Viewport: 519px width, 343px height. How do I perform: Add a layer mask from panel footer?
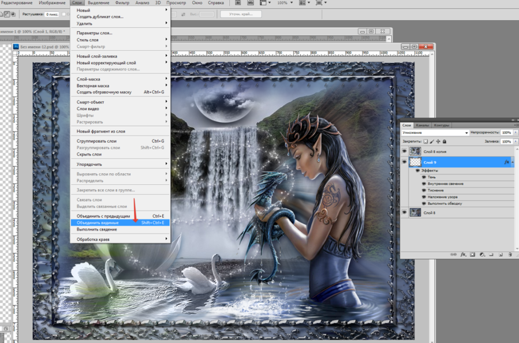(x=473, y=255)
